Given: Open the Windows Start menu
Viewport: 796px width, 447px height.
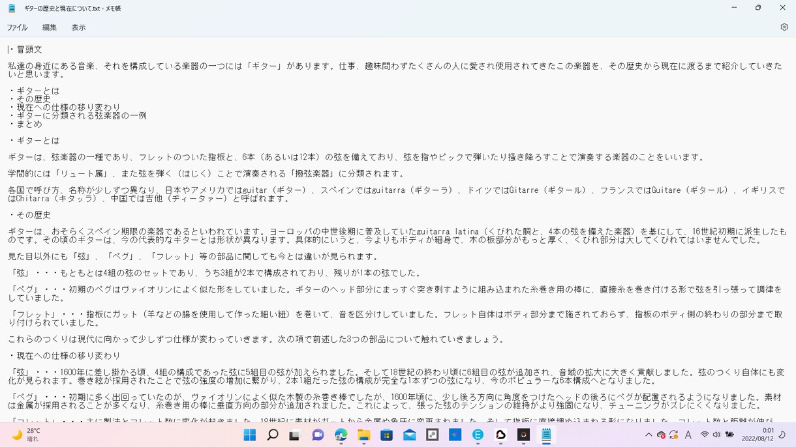Looking at the screenshot, I should pyautogui.click(x=250, y=435).
